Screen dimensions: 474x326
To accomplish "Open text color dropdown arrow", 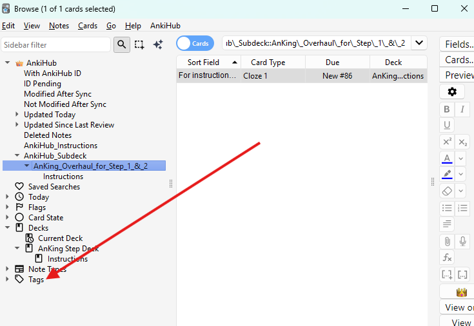I will click(461, 158).
